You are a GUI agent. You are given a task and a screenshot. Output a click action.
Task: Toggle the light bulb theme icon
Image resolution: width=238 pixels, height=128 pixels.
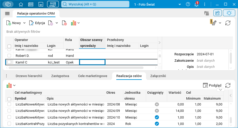coord(229,13)
